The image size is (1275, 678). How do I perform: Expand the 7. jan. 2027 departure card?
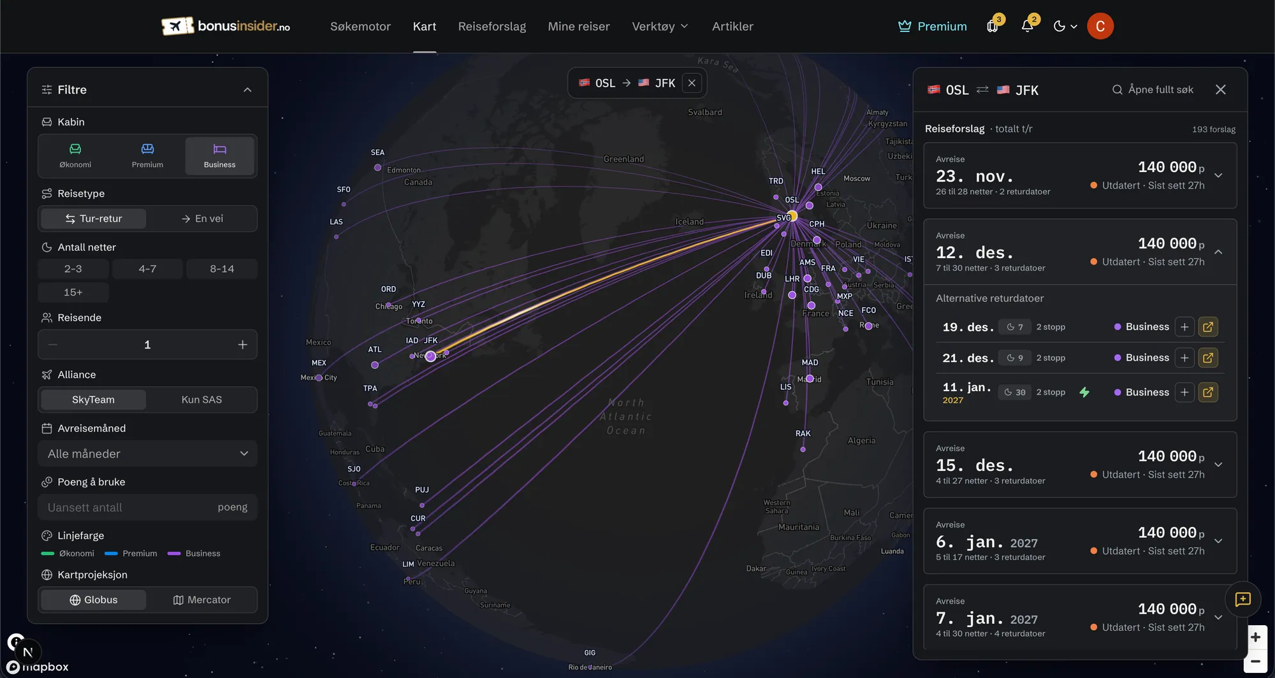tap(1218, 617)
